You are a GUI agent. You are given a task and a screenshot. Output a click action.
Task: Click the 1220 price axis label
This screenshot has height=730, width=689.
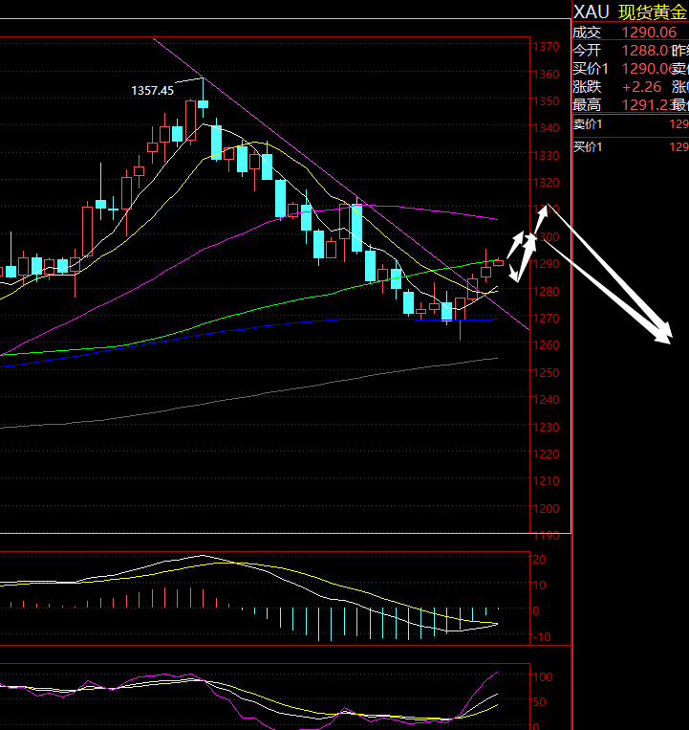tap(547, 454)
